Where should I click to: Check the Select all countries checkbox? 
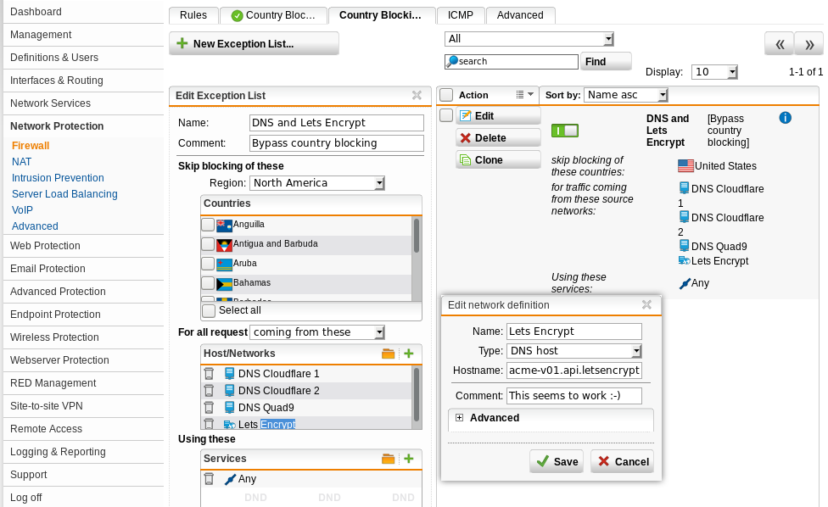209,310
